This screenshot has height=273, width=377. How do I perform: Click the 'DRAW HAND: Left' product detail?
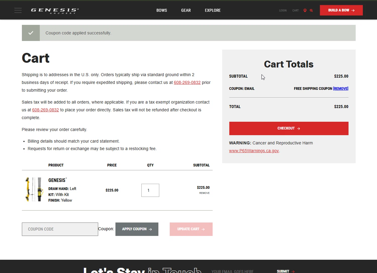pyautogui.click(x=62, y=189)
